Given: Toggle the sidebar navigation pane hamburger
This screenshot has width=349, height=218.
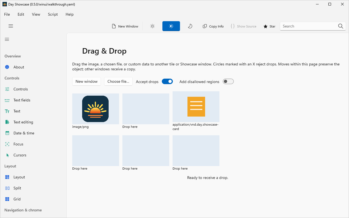Looking at the screenshot, I should pyautogui.click(x=7, y=39).
